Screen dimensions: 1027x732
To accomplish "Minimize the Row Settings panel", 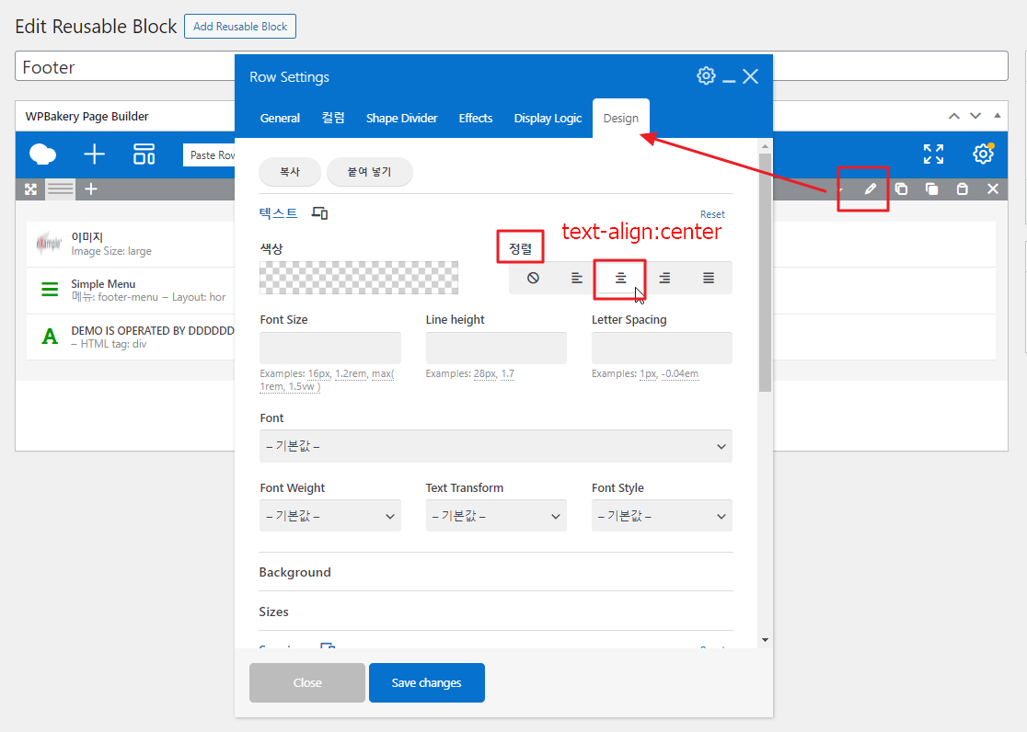I will pos(729,81).
